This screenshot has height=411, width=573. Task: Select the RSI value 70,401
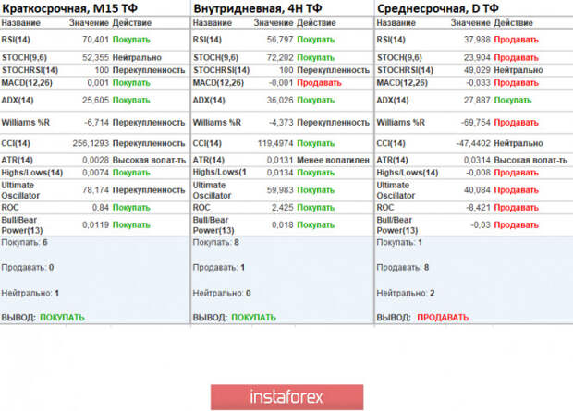(95, 40)
